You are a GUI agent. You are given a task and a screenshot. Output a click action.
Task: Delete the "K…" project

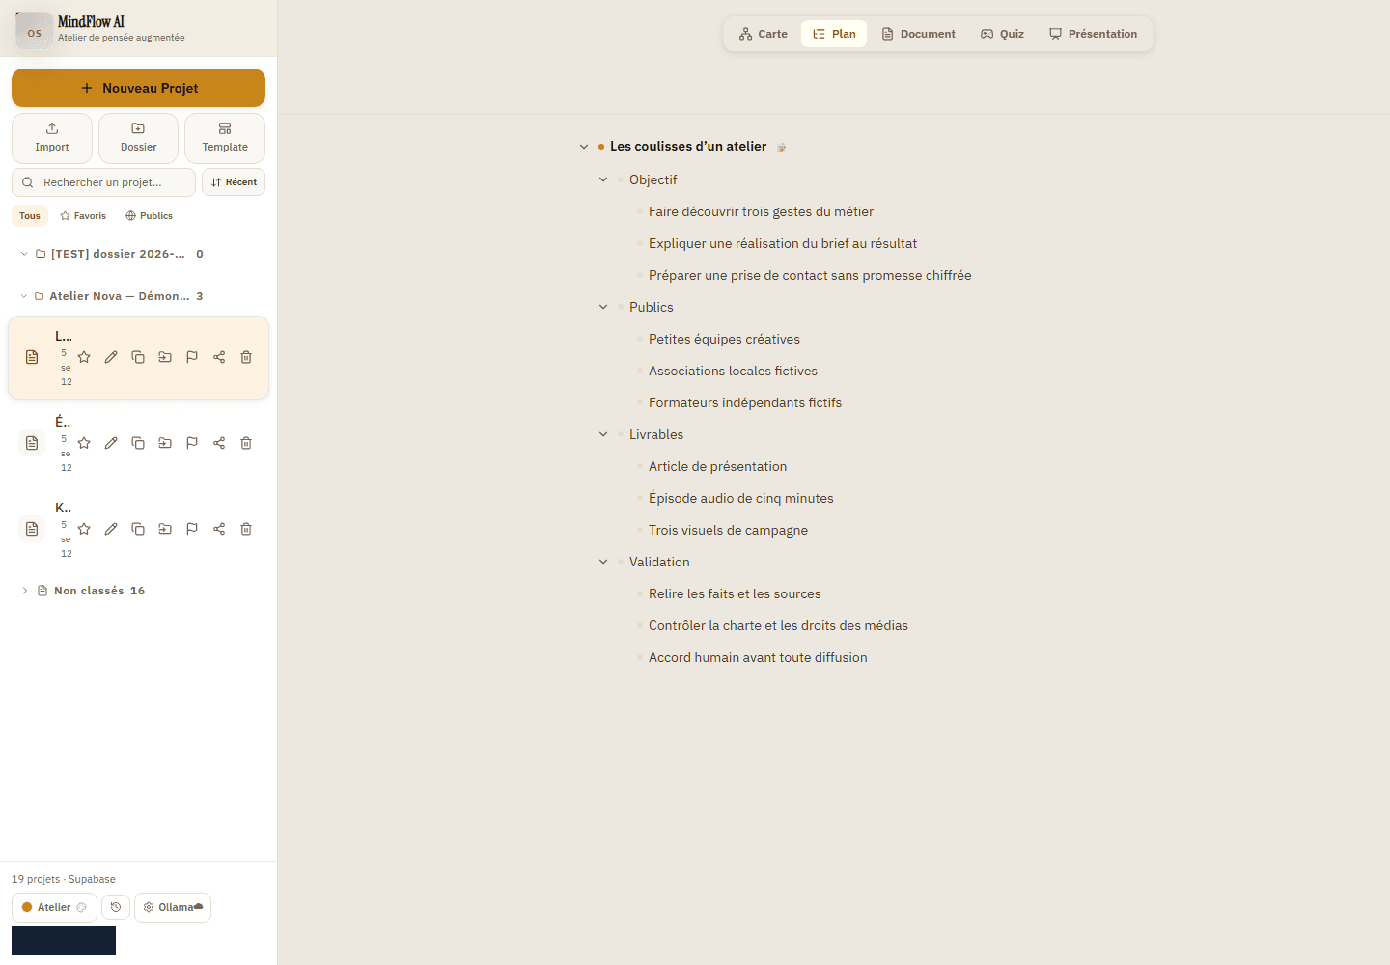[246, 529]
